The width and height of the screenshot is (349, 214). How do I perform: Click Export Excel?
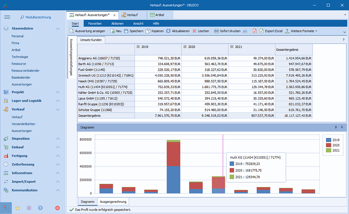[271, 31]
